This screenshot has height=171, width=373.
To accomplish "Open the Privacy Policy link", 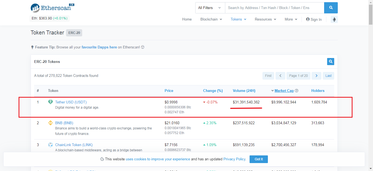I will tap(234, 159).
